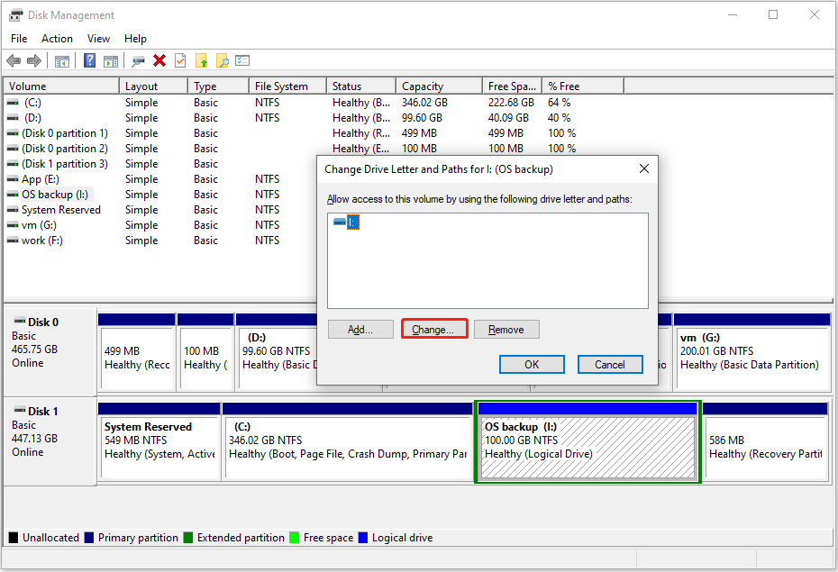Confirm with the OK button
Image resolution: width=838 pixels, height=572 pixels.
pyautogui.click(x=532, y=364)
